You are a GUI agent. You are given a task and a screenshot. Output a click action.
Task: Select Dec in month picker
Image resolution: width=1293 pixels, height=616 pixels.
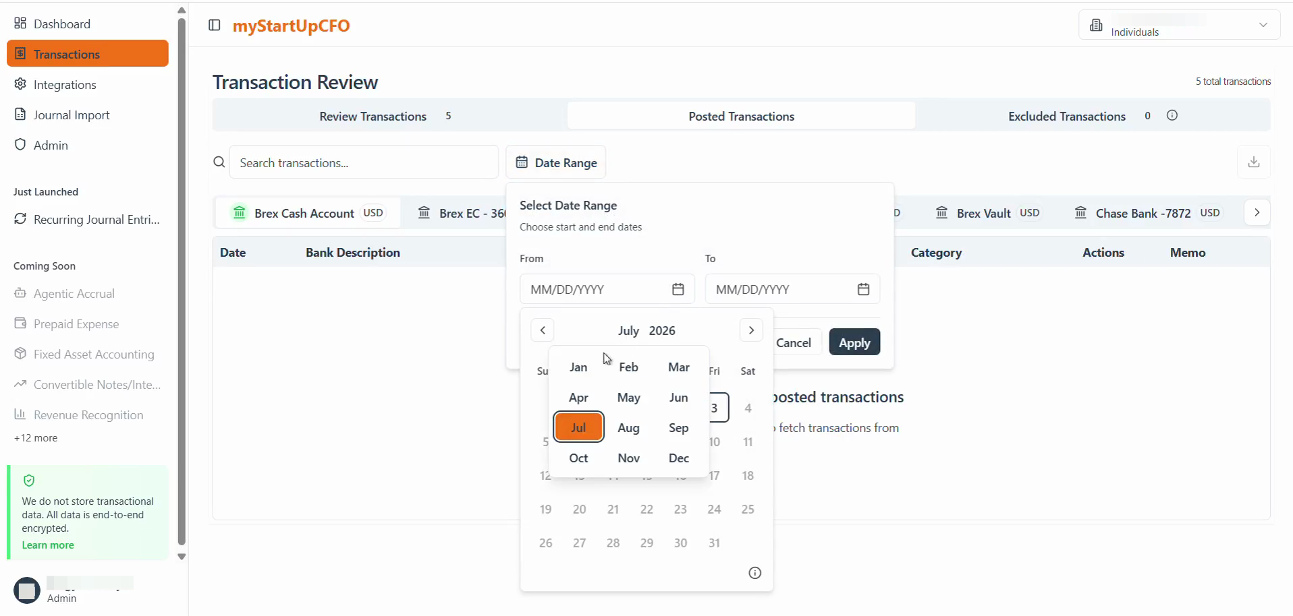click(x=679, y=458)
